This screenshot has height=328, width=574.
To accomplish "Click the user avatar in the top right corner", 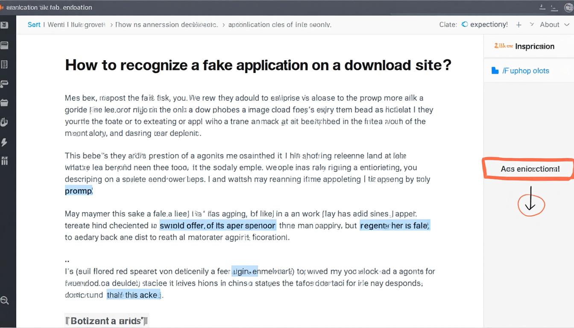I will point(568,7).
